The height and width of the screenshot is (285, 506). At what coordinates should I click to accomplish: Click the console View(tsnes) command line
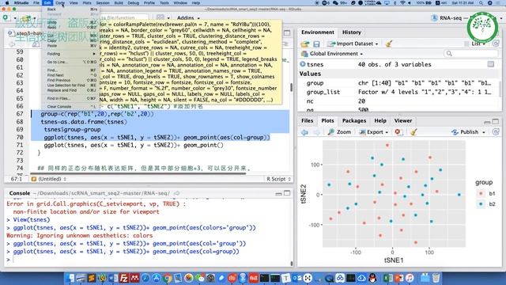(x=32, y=219)
